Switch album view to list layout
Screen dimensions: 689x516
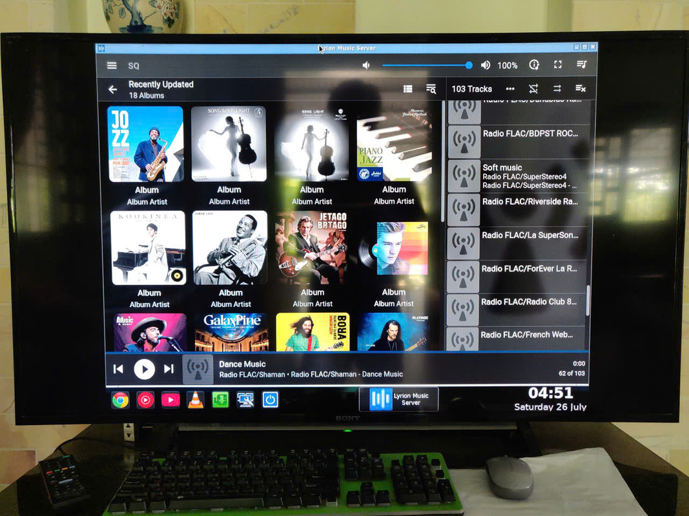point(407,89)
